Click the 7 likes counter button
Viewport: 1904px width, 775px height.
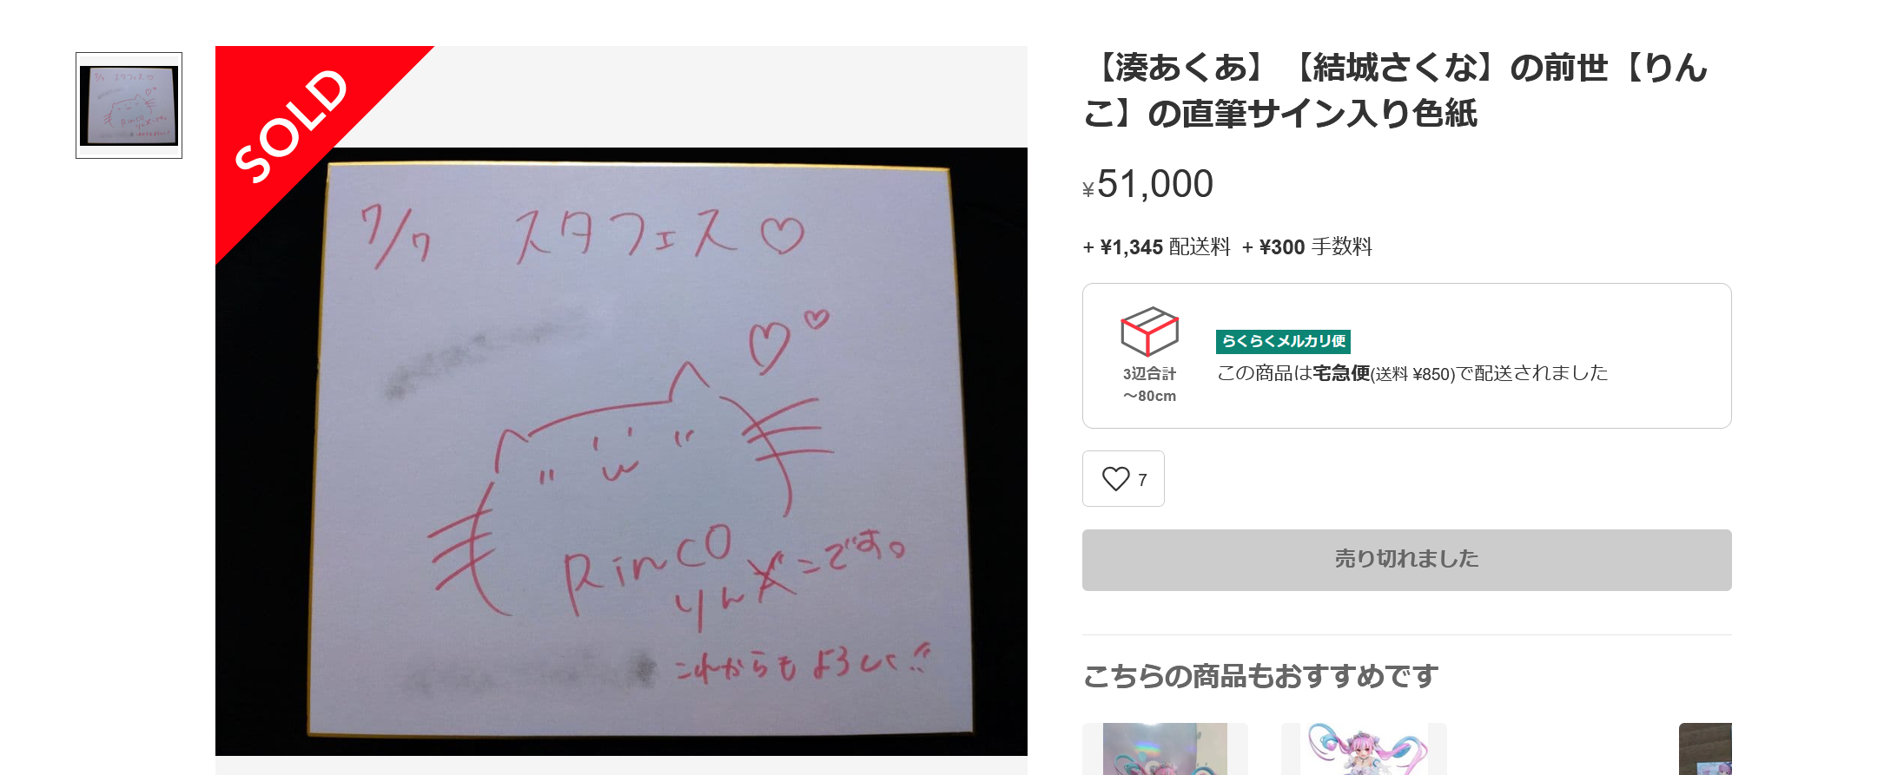click(x=1123, y=478)
